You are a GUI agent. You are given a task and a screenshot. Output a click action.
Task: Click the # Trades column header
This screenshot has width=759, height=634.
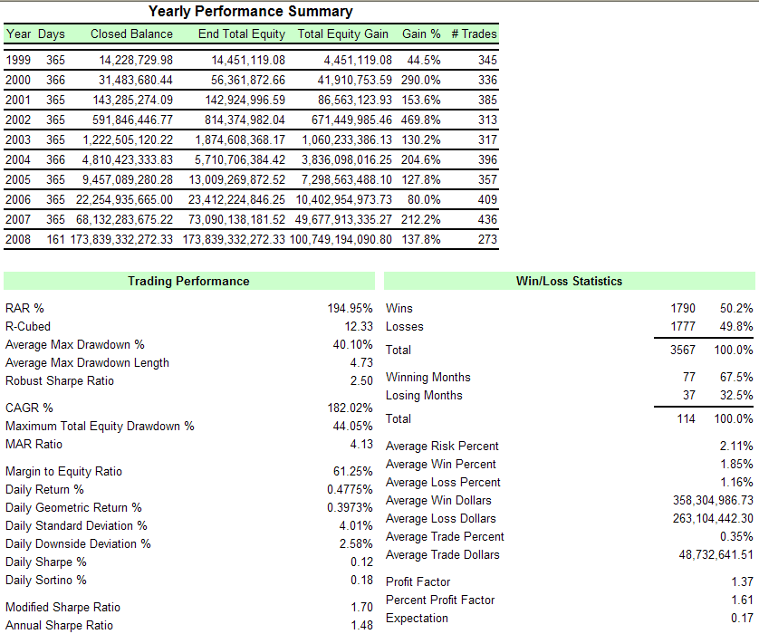click(476, 34)
